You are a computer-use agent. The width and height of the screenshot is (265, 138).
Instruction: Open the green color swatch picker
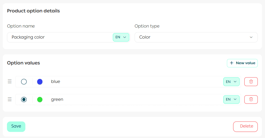40,99
